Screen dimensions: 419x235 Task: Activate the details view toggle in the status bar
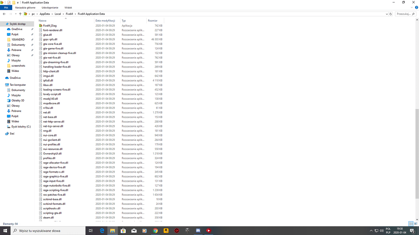(x=411, y=223)
